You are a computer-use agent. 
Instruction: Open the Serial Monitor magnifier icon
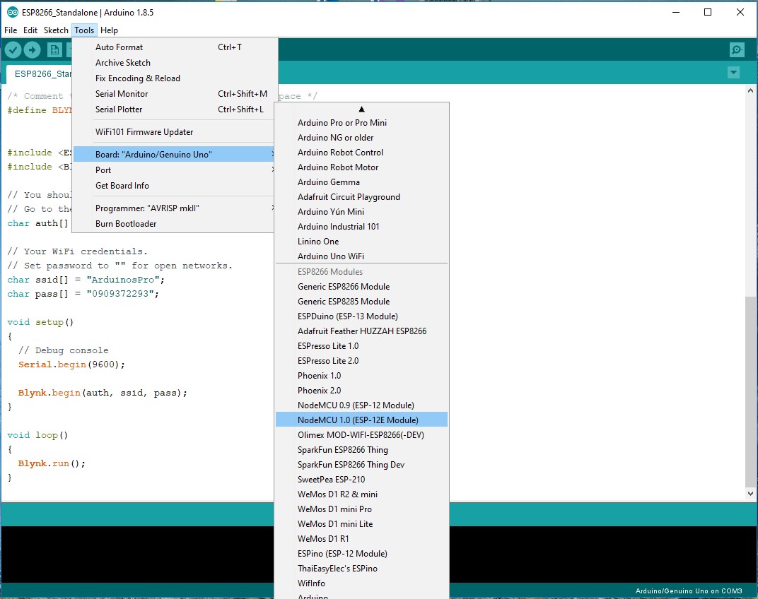coord(736,49)
